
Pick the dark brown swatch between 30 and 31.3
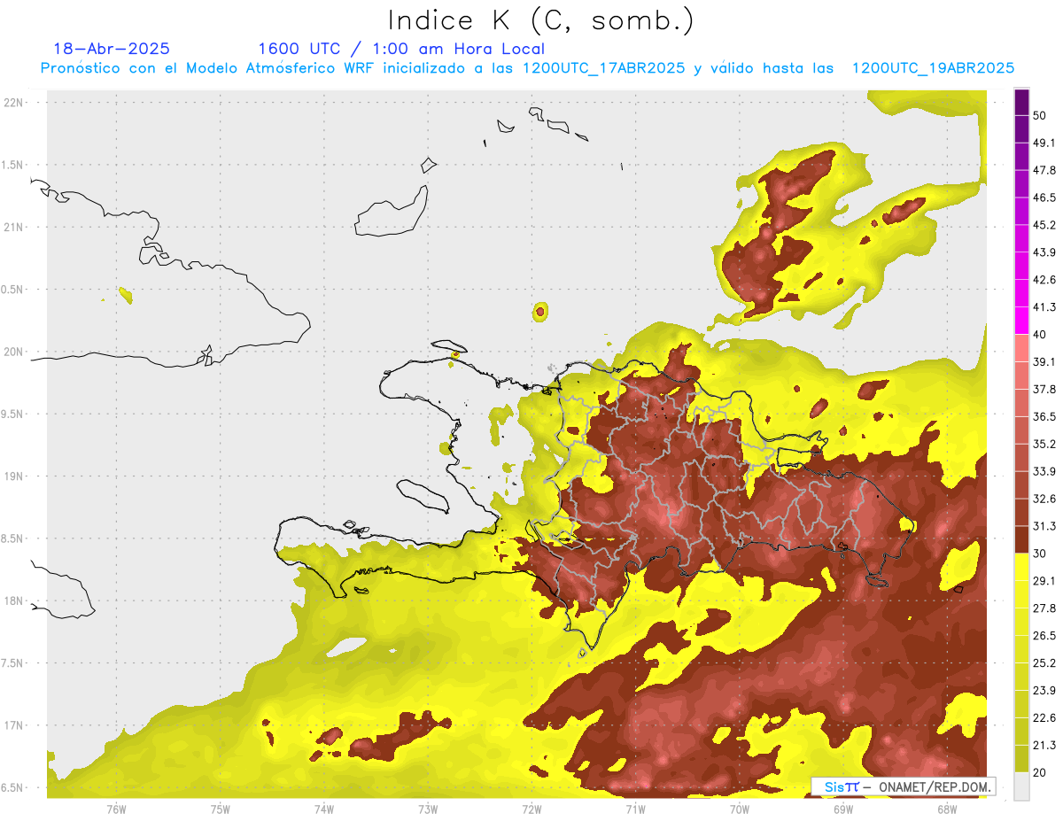[x=1021, y=539]
